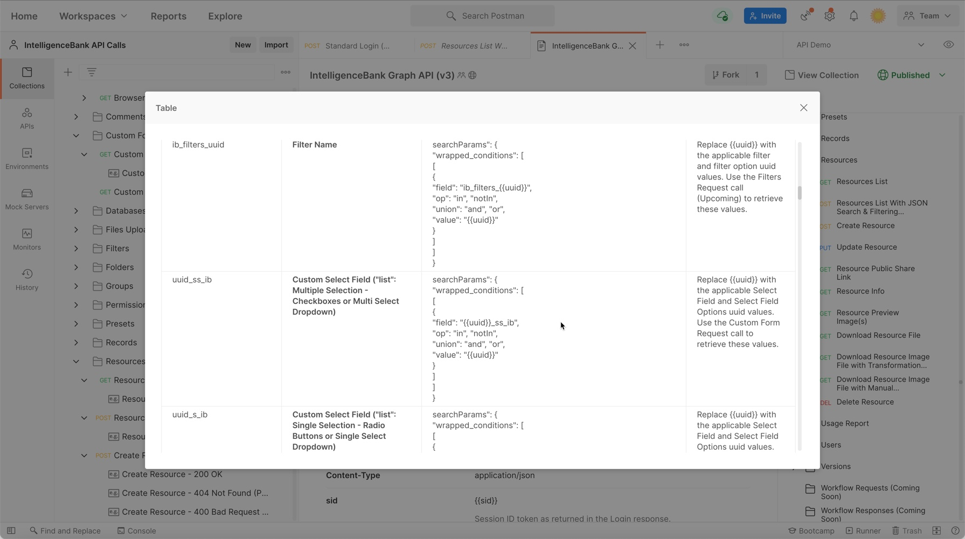Expand the Records folder in Collections tree
The width and height of the screenshot is (965, 539).
point(76,343)
